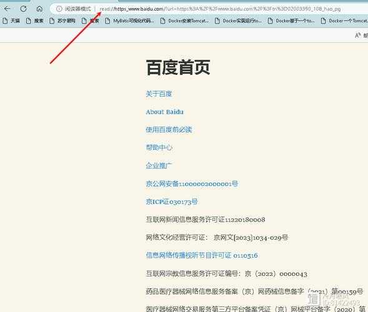This screenshot has width=368, height=312.
Task: Open the 企业推广 link
Action: (x=159, y=165)
